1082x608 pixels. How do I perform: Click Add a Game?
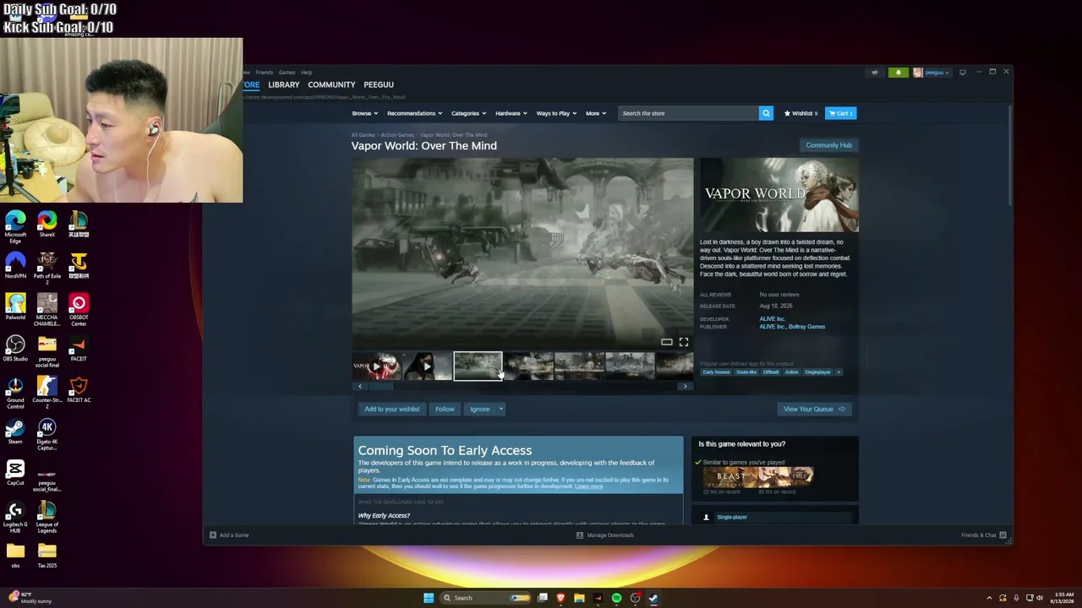point(229,535)
